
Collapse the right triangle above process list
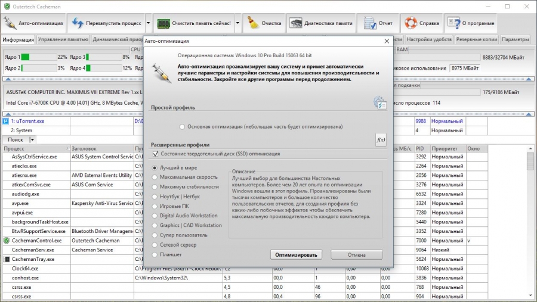(529, 114)
